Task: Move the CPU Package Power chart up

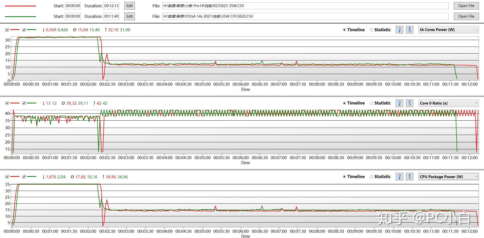Action: [x=400, y=177]
